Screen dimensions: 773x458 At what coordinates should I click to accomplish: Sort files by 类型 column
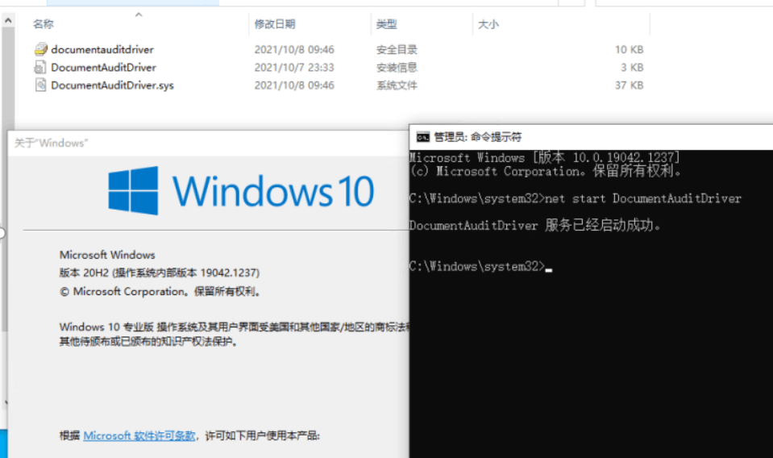387,23
